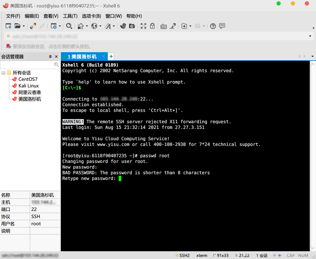
Task: Expand the Open folder dropdown arrow
Action: pyautogui.click(x=24, y=26)
